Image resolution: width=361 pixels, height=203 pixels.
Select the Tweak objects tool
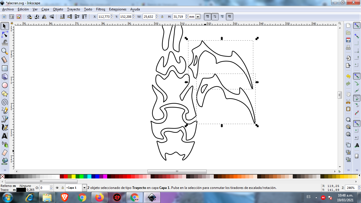click(5, 43)
